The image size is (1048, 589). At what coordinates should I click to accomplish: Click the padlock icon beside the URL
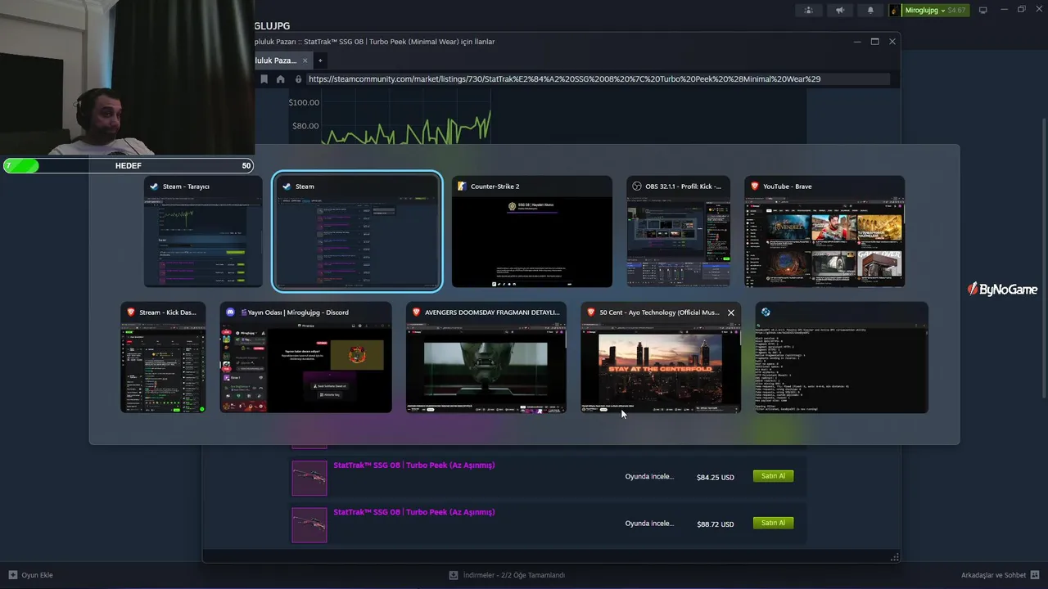click(298, 79)
